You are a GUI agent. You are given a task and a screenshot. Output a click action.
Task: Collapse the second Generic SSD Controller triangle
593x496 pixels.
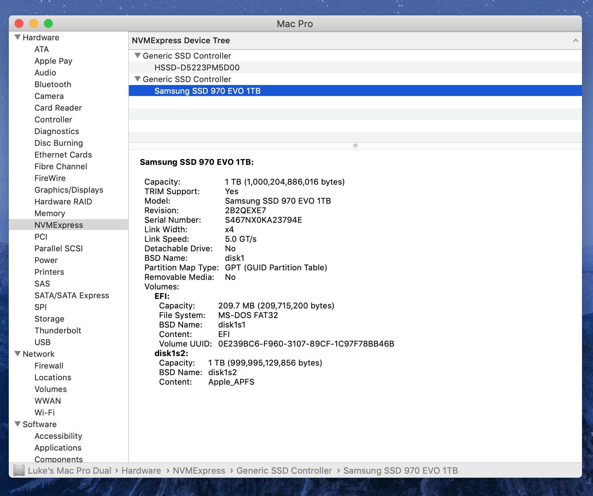pyautogui.click(x=138, y=79)
